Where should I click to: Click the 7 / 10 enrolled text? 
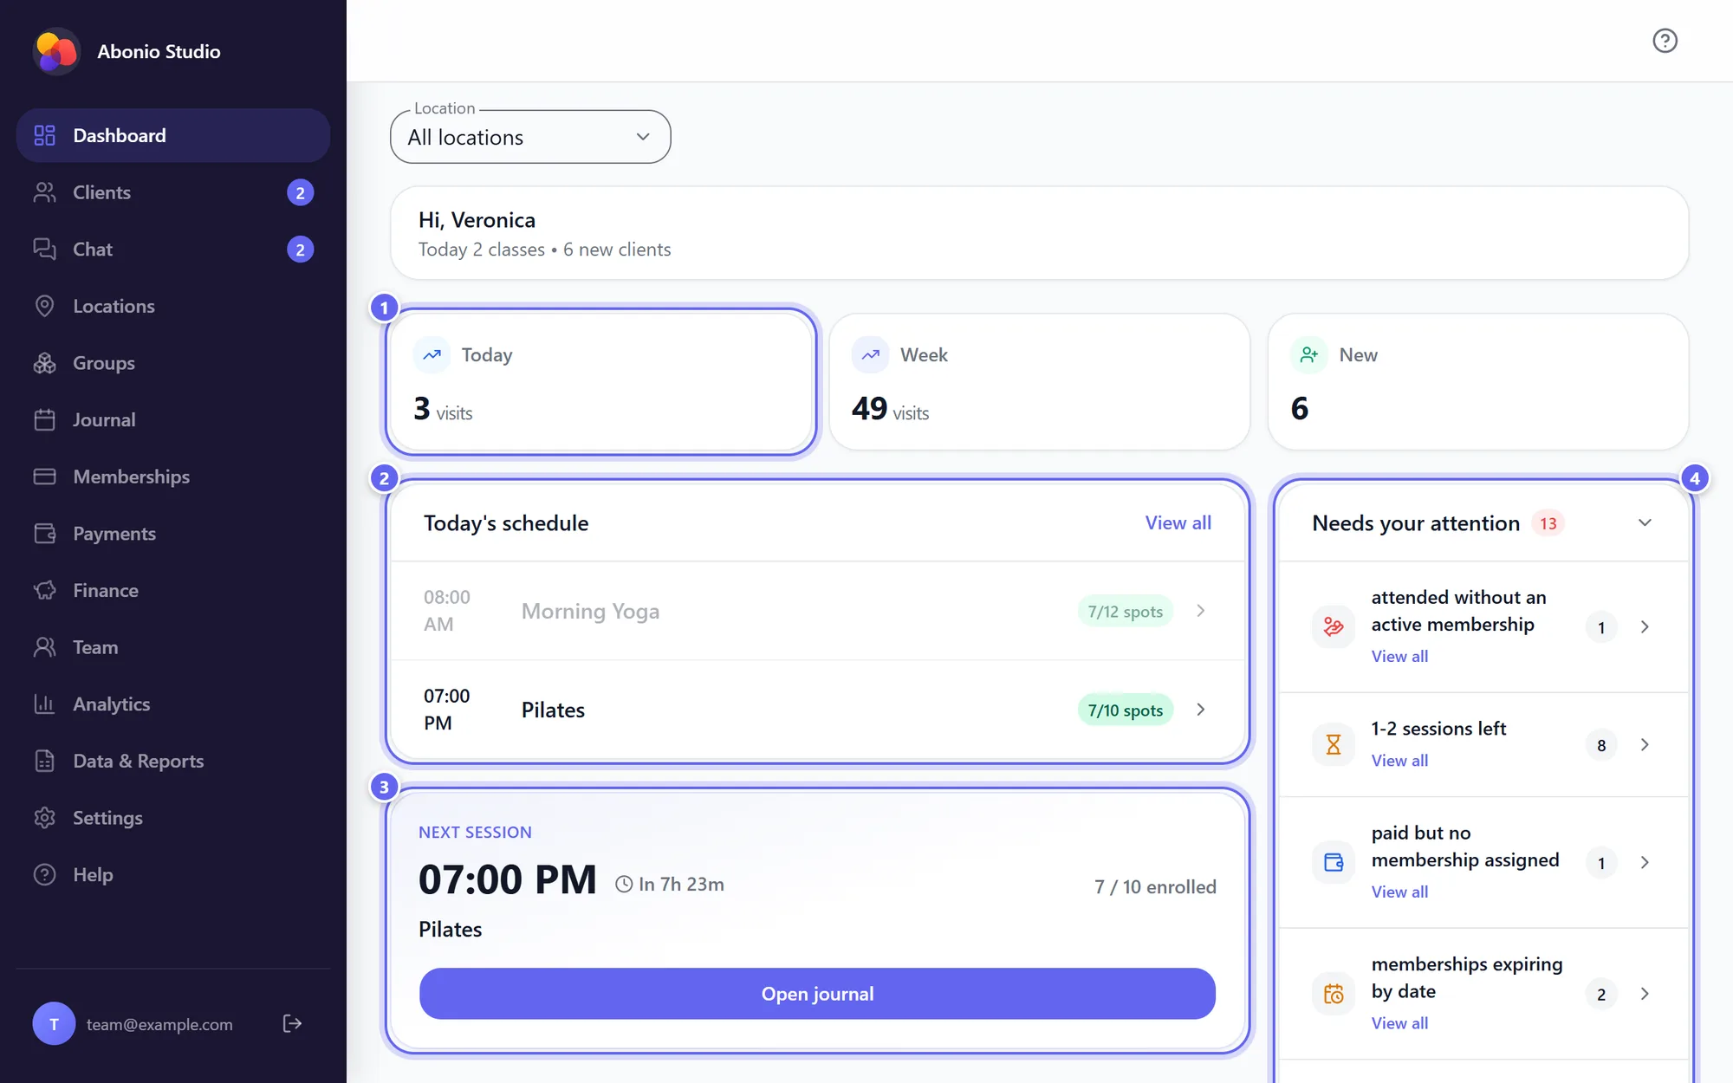pyautogui.click(x=1155, y=886)
